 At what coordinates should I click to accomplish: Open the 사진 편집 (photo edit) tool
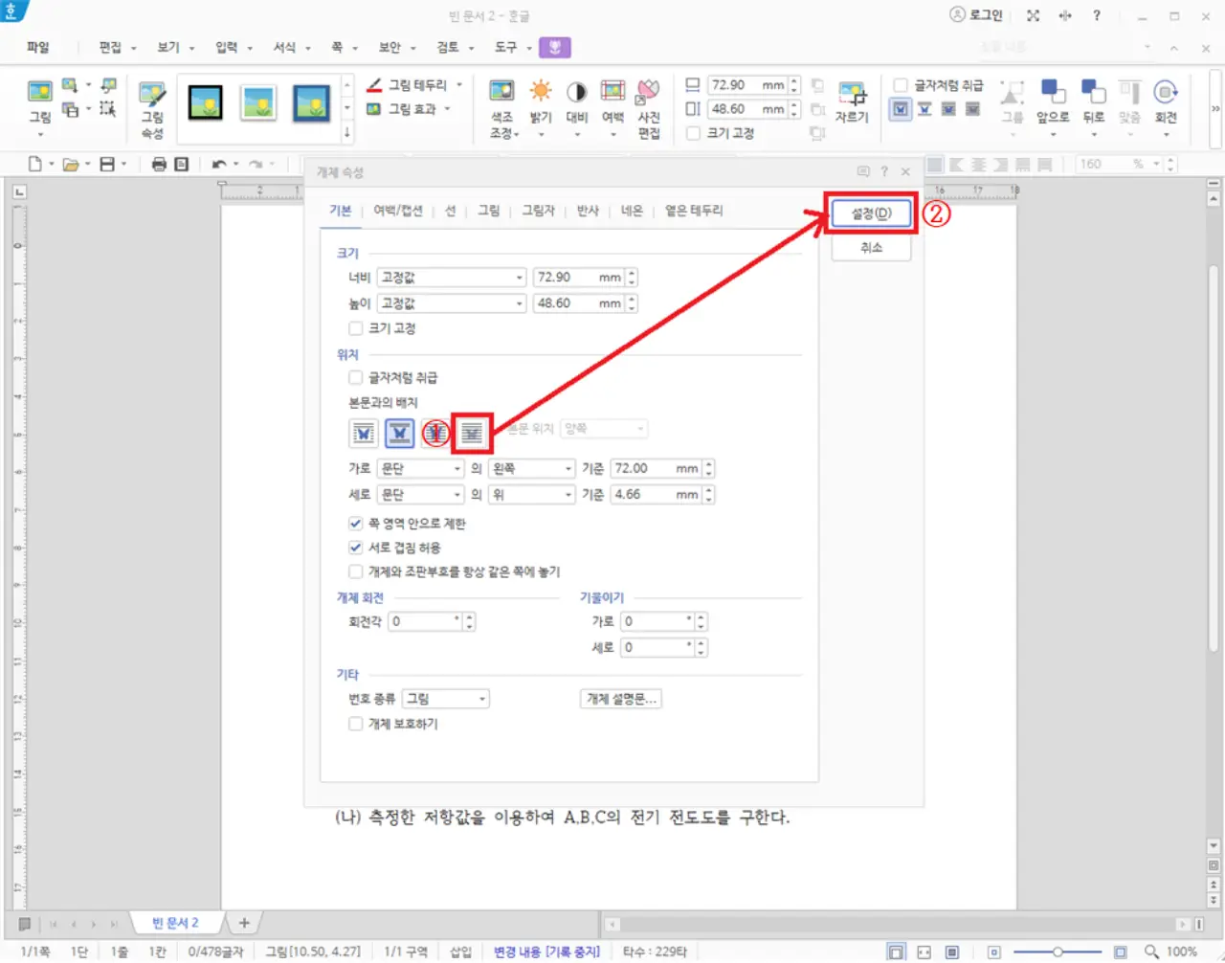tap(649, 101)
